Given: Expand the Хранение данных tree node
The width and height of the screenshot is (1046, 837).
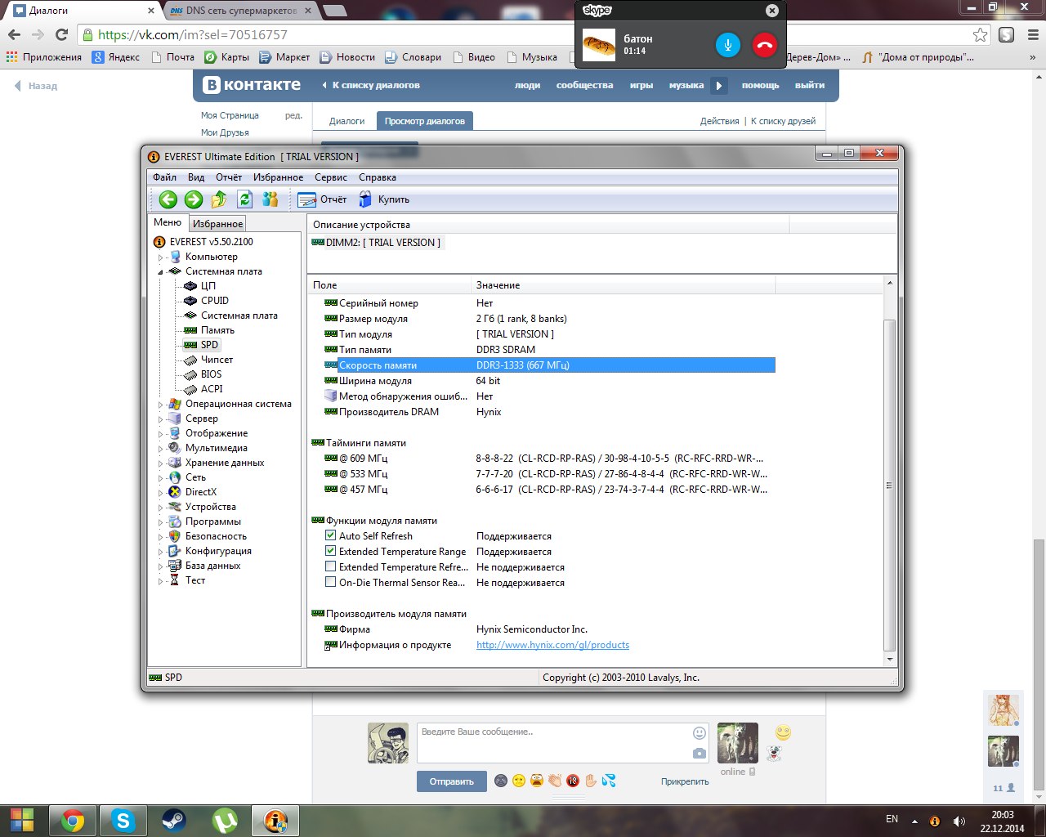Looking at the screenshot, I should point(161,463).
